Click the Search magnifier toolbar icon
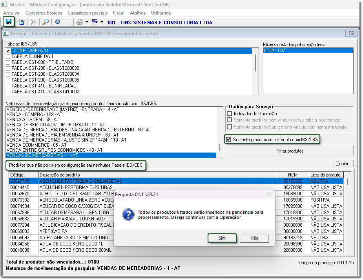 pyautogui.click(x=46, y=22)
